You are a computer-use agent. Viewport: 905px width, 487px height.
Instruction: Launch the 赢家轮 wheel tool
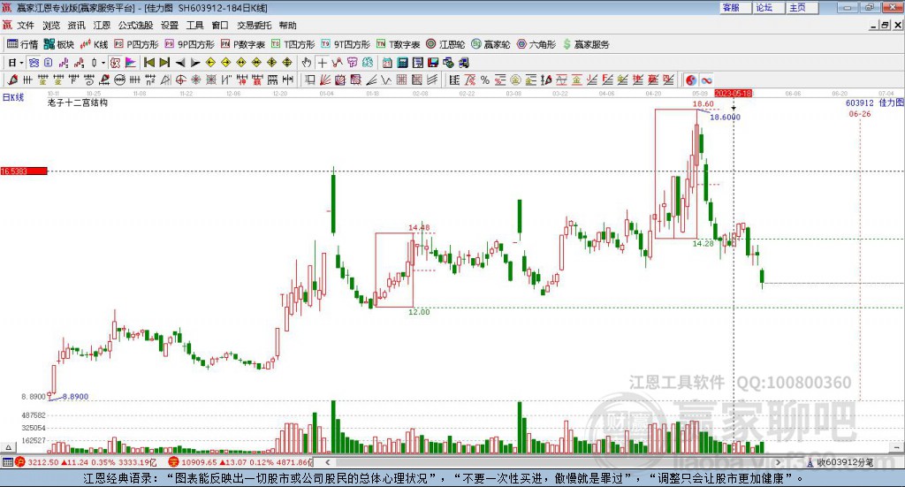pyautogui.click(x=491, y=44)
